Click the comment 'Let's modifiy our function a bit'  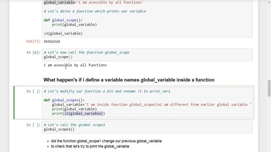pyautogui.click(x=107, y=91)
